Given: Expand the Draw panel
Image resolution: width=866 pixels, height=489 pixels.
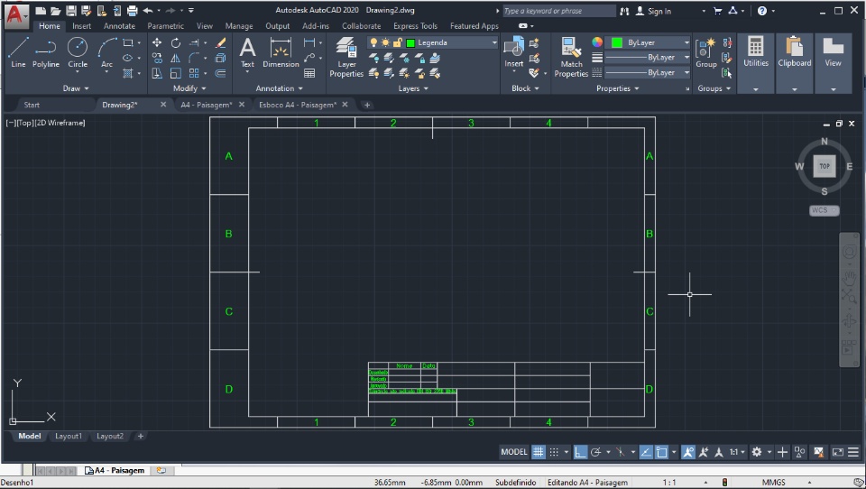Looking at the screenshot, I should click(x=75, y=88).
